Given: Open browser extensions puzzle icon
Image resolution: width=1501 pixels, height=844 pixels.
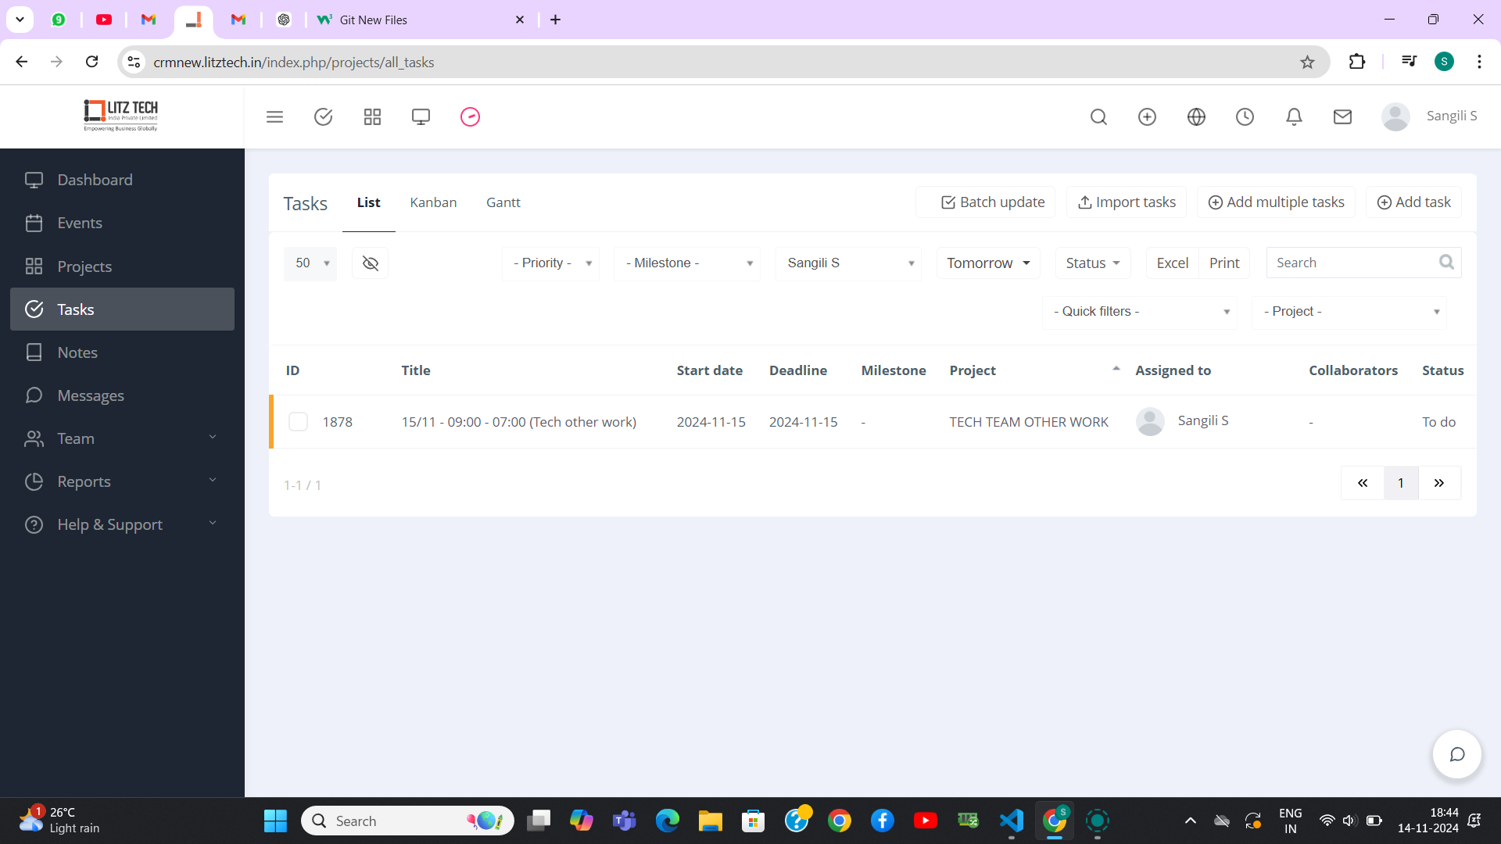Looking at the screenshot, I should (x=1357, y=62).
